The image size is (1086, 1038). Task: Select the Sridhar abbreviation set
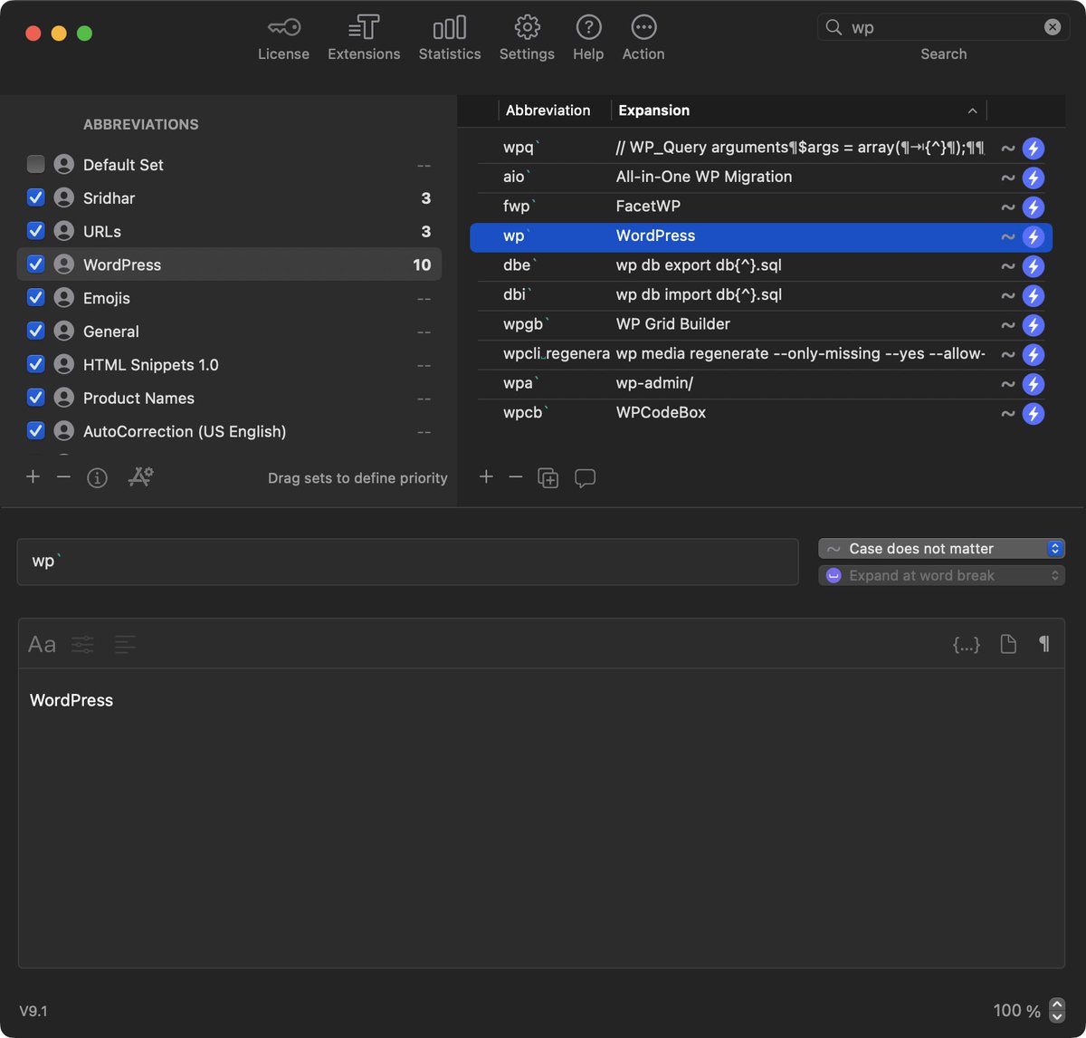pyautogui.click(x=230, y=197)
